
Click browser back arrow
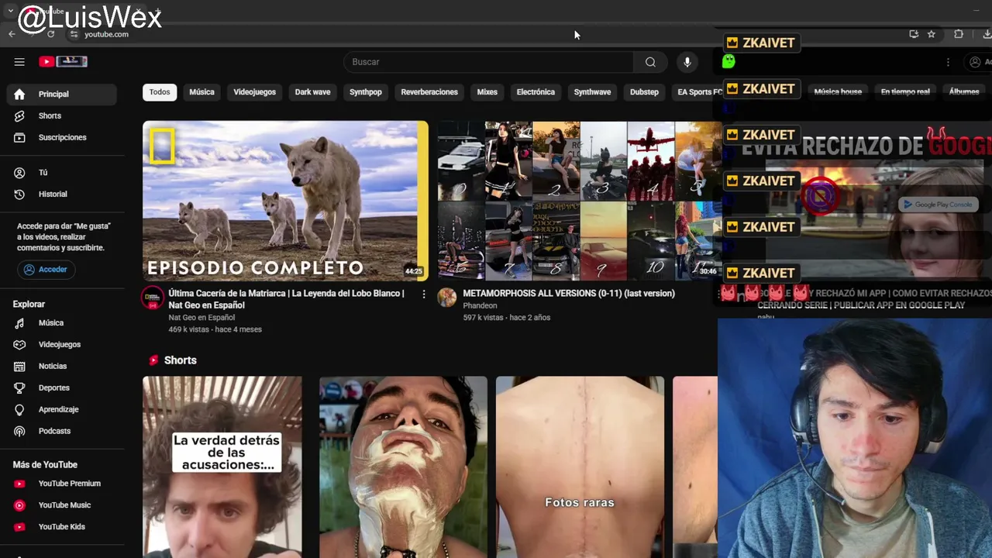12,34
